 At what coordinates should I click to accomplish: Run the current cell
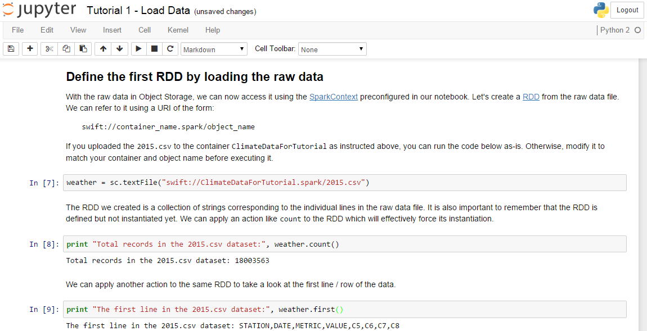tap(138, 49)
